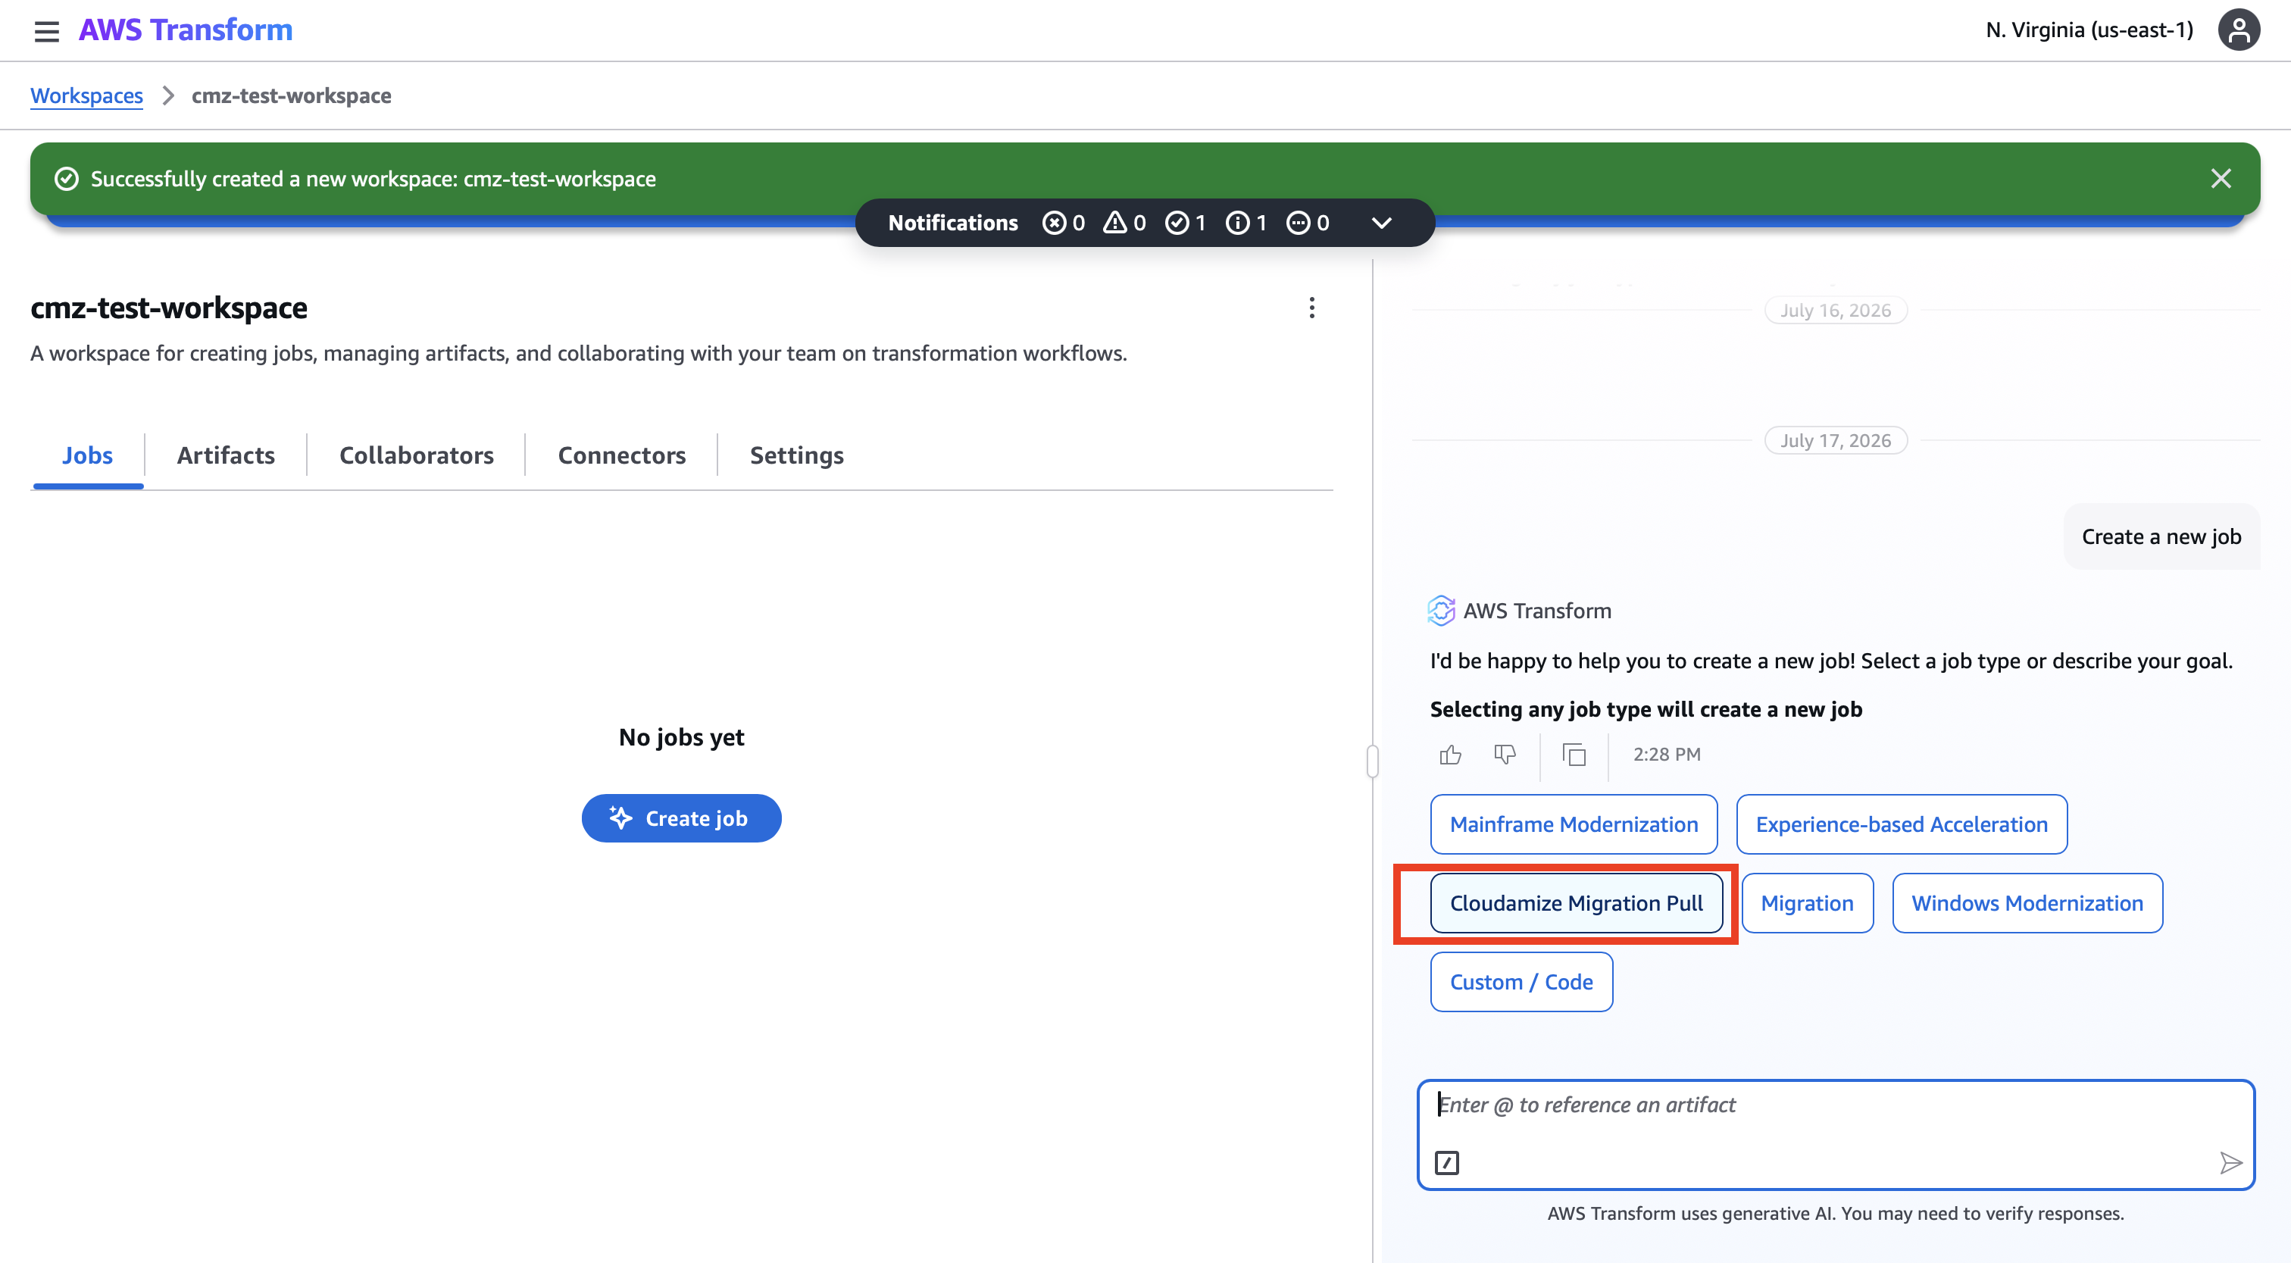Choose Windows Modernization job type
This screenshot has width=2291, height=1263.
pos(2028,904)
